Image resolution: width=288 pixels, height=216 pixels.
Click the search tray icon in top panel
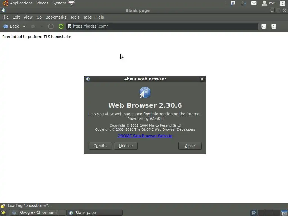point(233,3)
